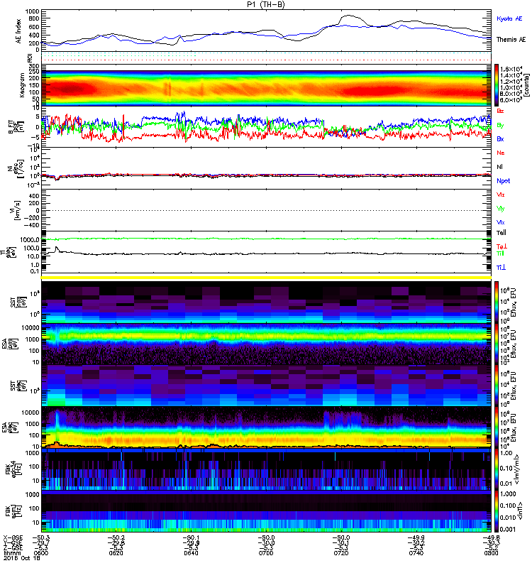Click the "AE Index" axis label

[x=18, y=31]
